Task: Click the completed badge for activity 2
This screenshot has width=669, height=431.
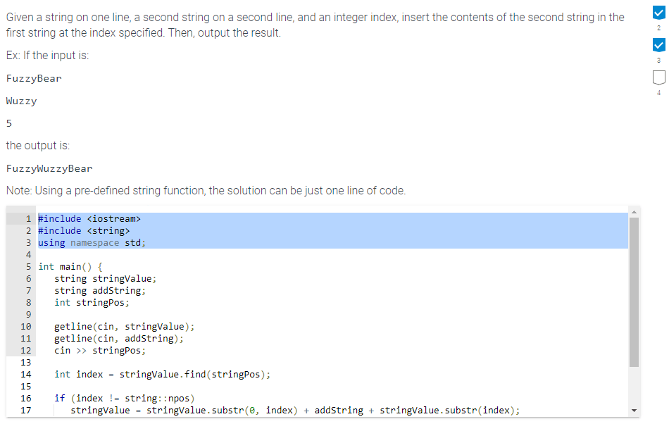Action: (658, 11)
